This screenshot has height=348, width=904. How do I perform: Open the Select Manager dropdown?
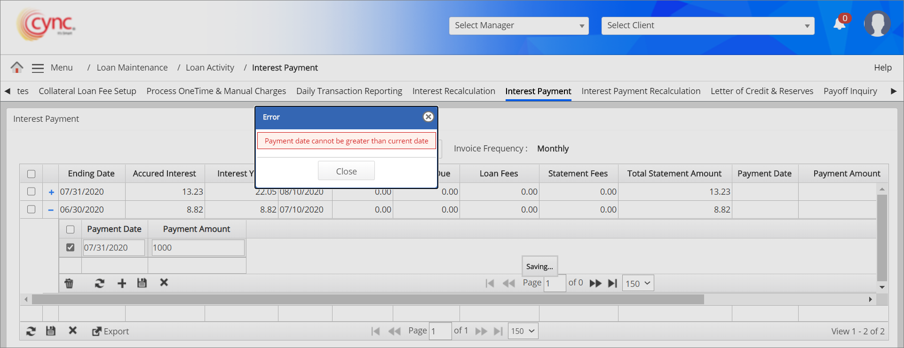[x=519, y=26]
